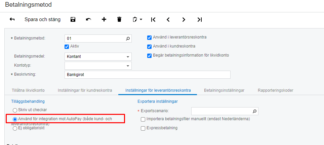Screen dimensions: 324x145
Task: Click the back arrow icon
Action: pyautogui.click(x=12, y=19)
